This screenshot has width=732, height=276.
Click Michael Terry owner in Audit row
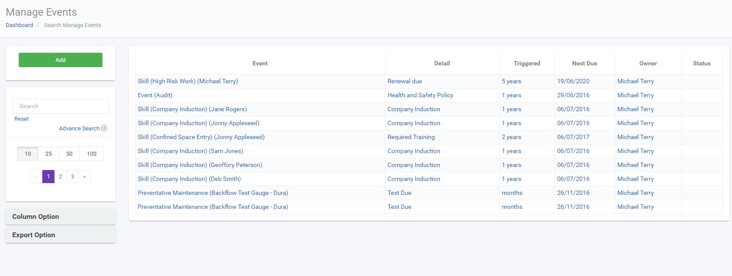coord(636,95)
